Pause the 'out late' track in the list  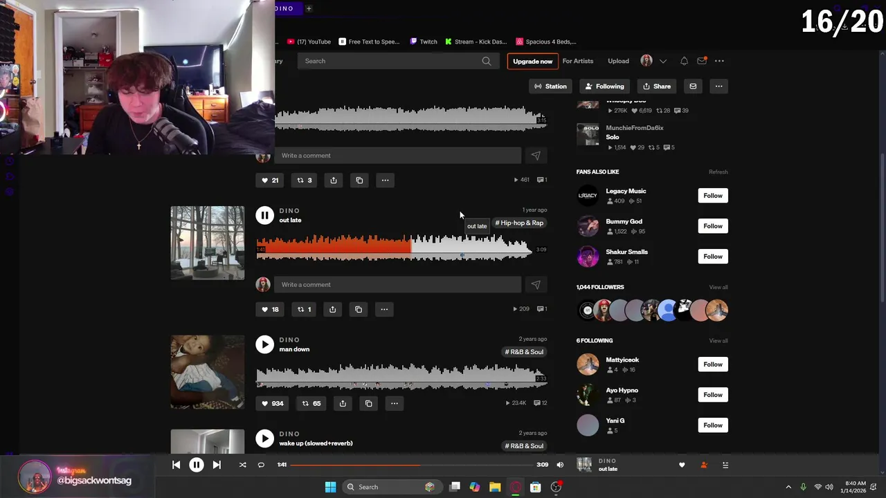point(264,215)
